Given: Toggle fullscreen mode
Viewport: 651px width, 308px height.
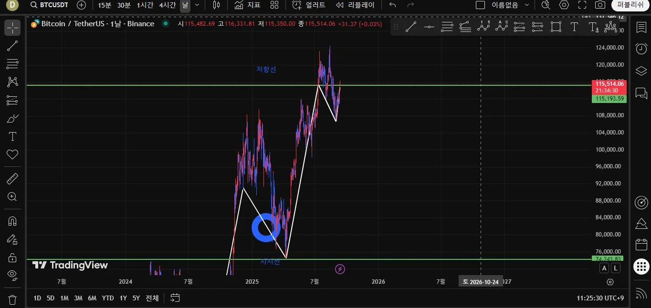Looking at the screenshot, I should pyautogui.click(x=582, y=5).
